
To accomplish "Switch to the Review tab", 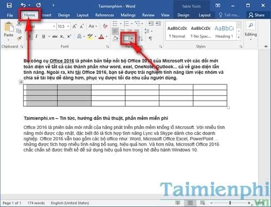I will point(148,15).
